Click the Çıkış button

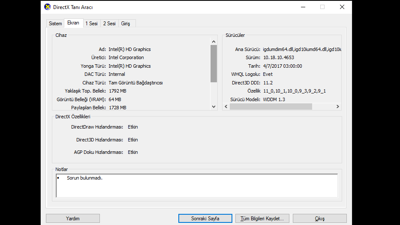pyautogui.click(x=320, y=219)
